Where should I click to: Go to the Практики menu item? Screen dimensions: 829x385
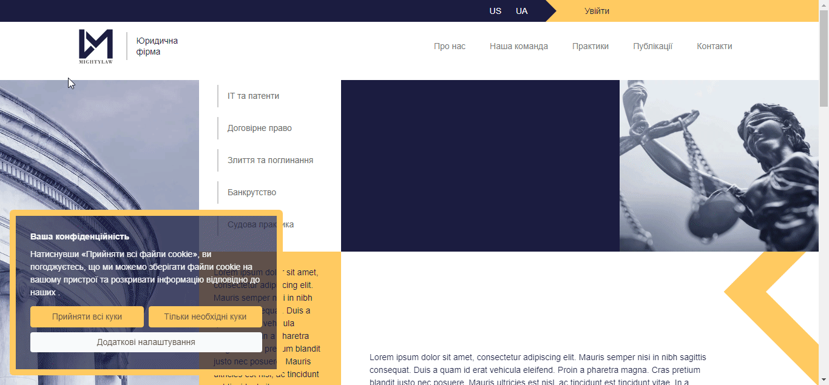click(x=590, y=46)
